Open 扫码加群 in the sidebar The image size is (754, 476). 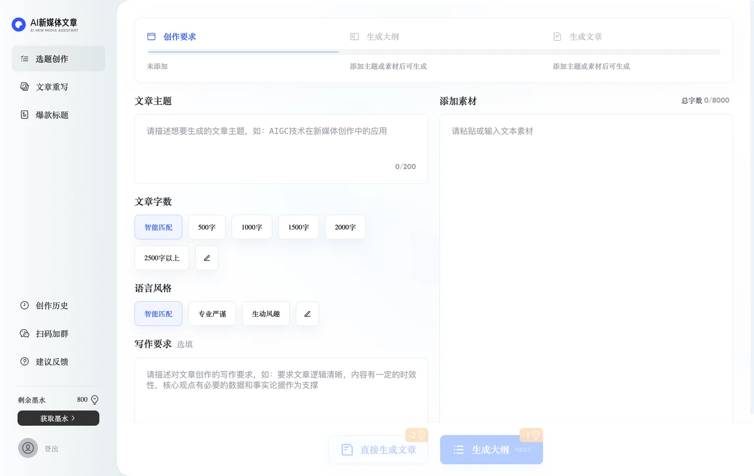point(51,334)
